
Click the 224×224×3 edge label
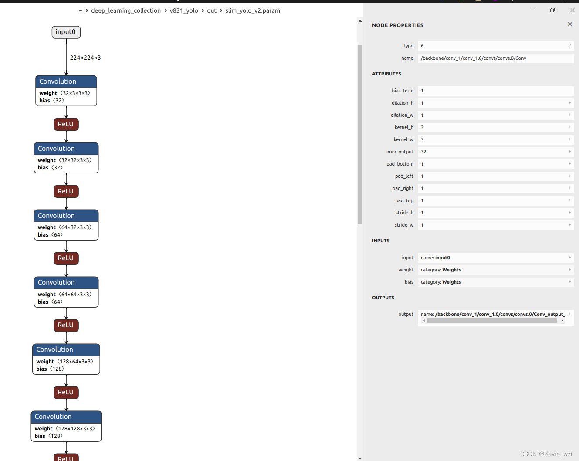[85, 58]
